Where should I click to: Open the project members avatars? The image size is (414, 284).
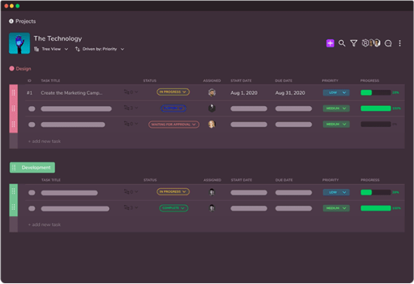tap(371, 43)
